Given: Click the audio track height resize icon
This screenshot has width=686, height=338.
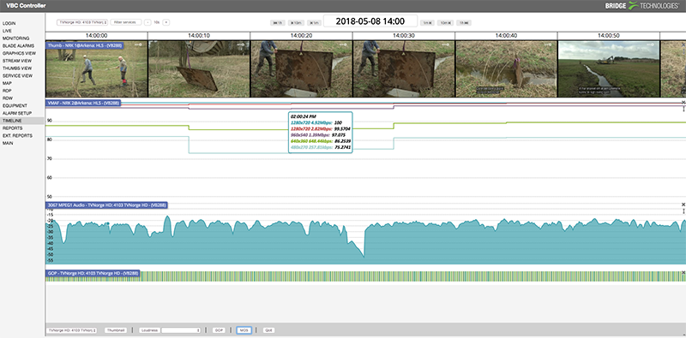Looking at the screenshot, I should click(683, 211).
